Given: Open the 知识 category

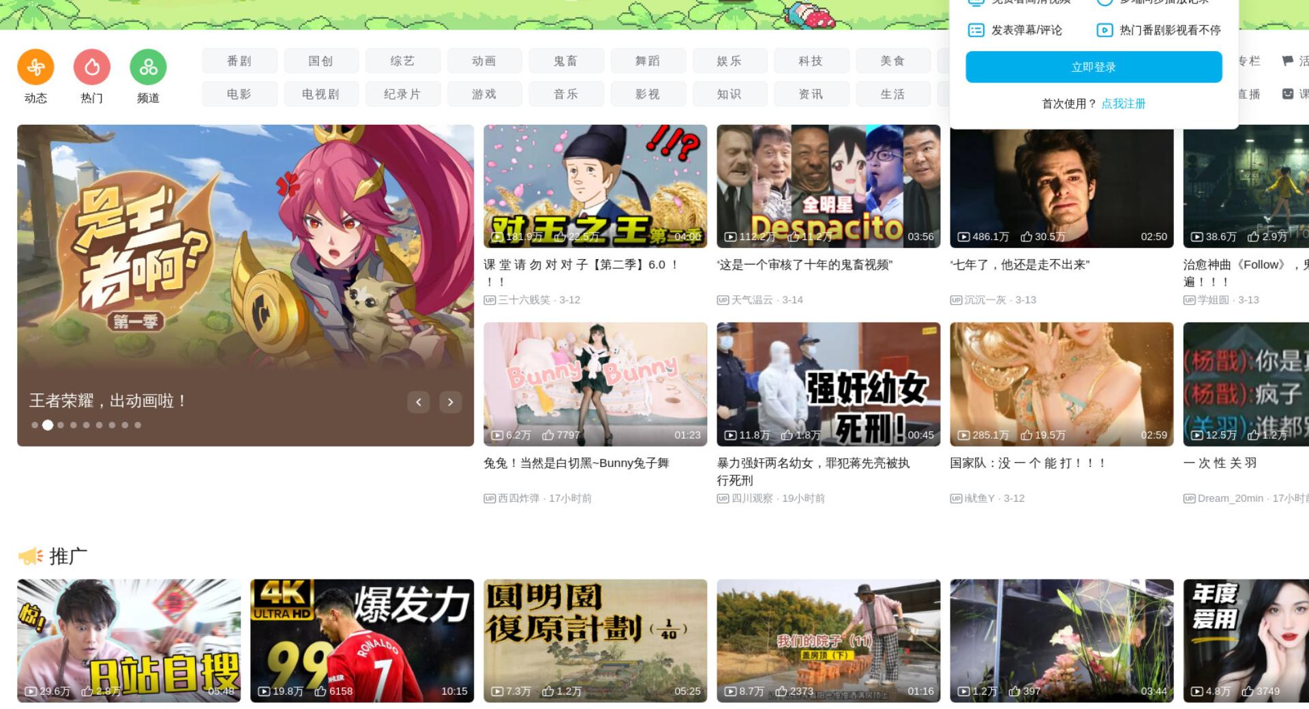Looking at the screenshot, I should pos(729,94).
